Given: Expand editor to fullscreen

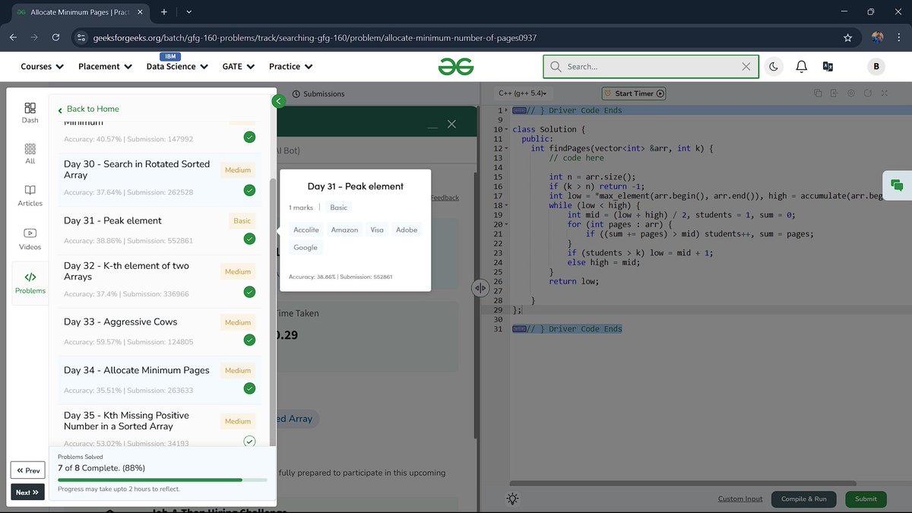Looking at the screenshot, I should pos(884,93).
